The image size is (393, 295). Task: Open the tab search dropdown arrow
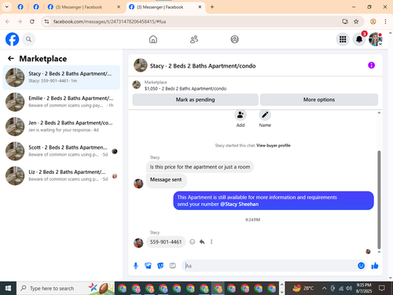pos(7,7)
